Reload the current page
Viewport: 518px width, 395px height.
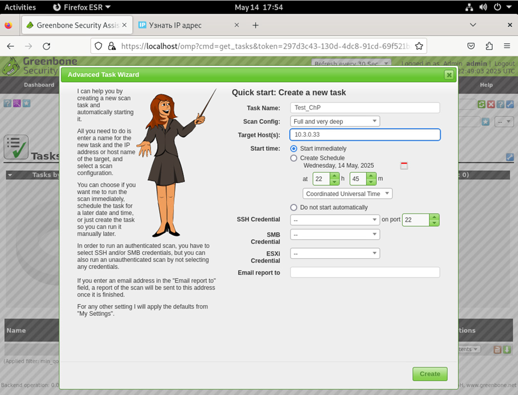pos(46,46)
